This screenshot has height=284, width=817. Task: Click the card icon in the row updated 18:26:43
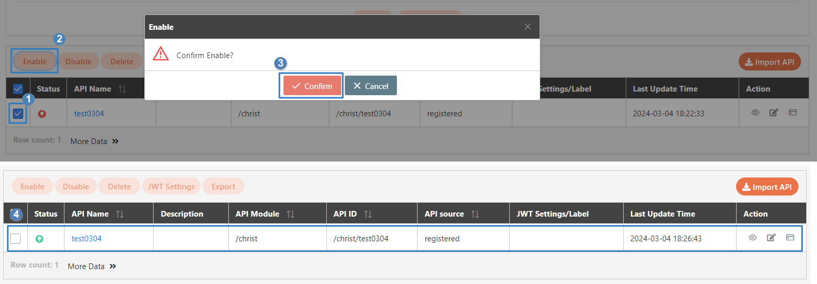coord(790,238)
